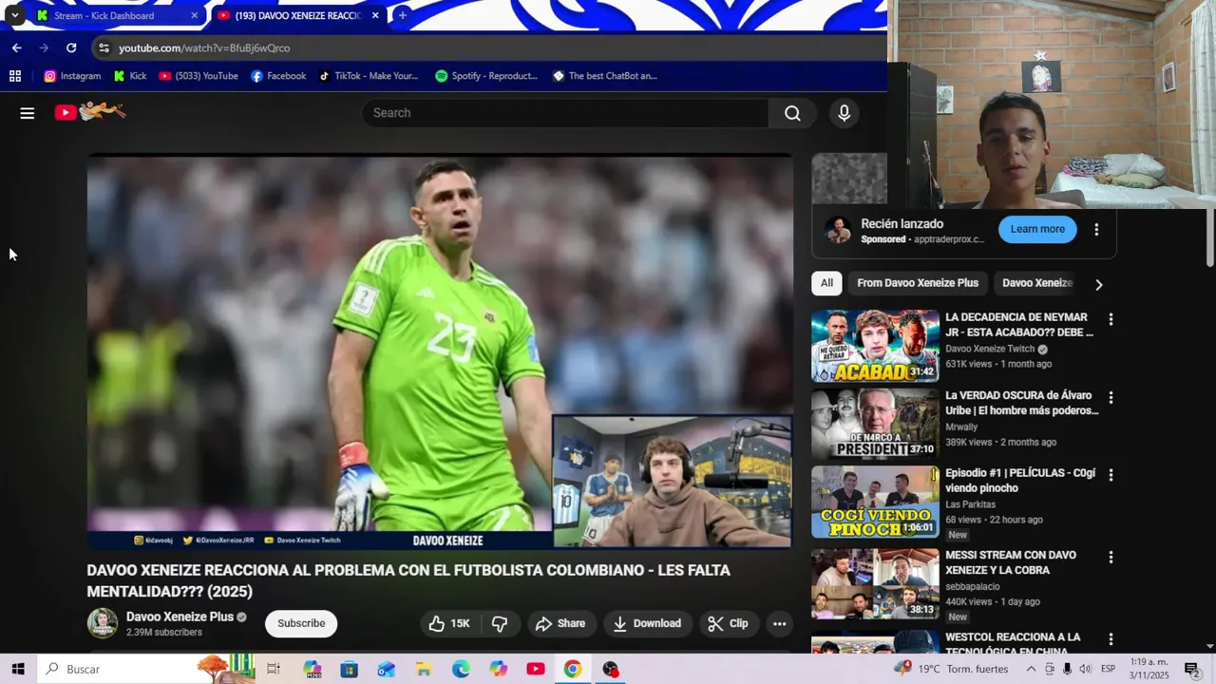Select the All filter chip
The width and height of the screenshot is (1216, 684).
coord(826,283)
